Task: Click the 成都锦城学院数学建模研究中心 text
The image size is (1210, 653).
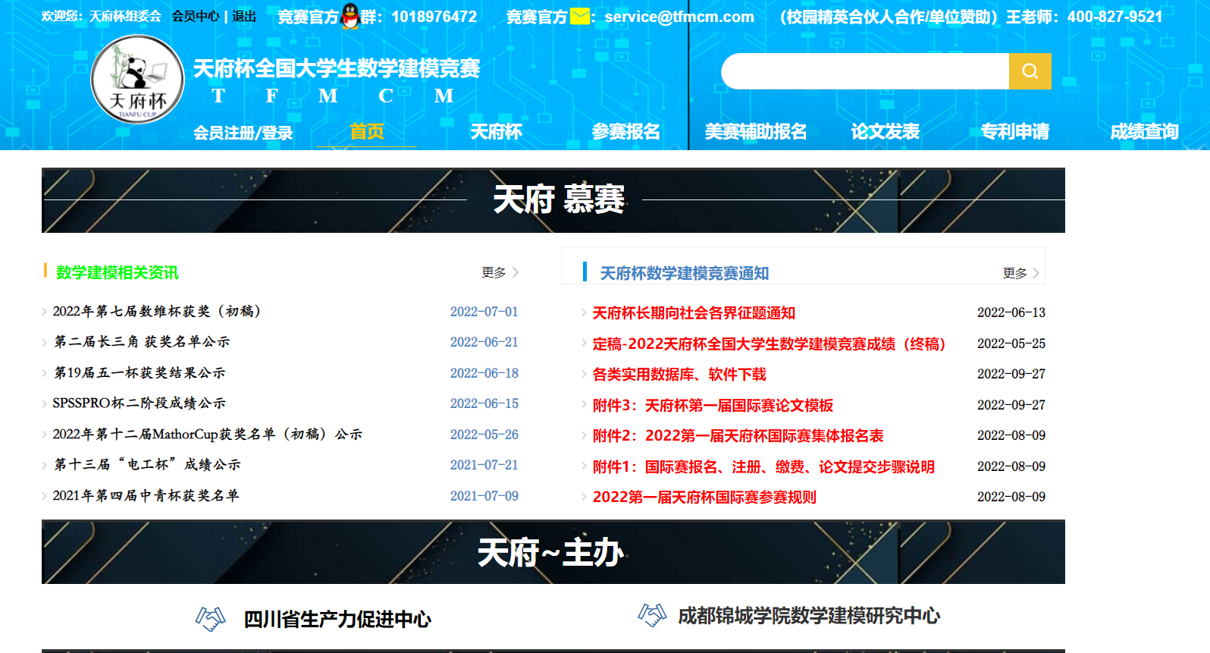Action: click(x=809, y=616)
